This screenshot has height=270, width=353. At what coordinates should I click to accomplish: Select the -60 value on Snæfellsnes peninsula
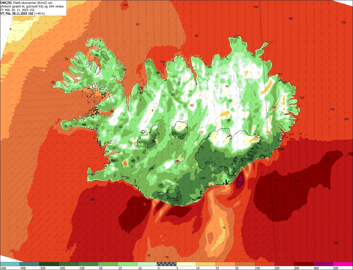(84, 125)
